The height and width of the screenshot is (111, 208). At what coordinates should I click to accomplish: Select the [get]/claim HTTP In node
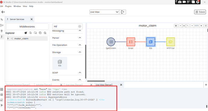click(x=111, y=42)
